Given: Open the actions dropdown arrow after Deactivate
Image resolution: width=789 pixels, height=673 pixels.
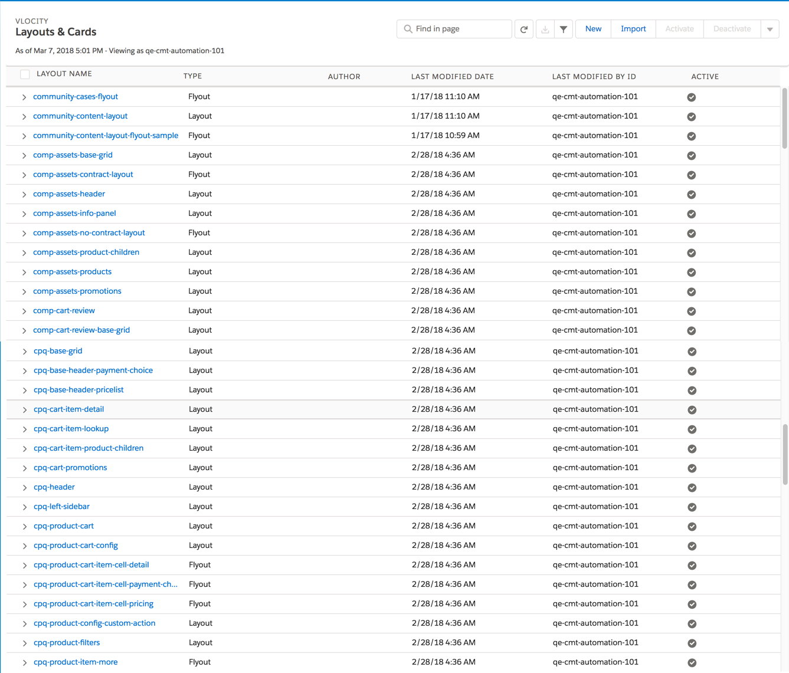Looking at the screenshot, I should point(770,29).
